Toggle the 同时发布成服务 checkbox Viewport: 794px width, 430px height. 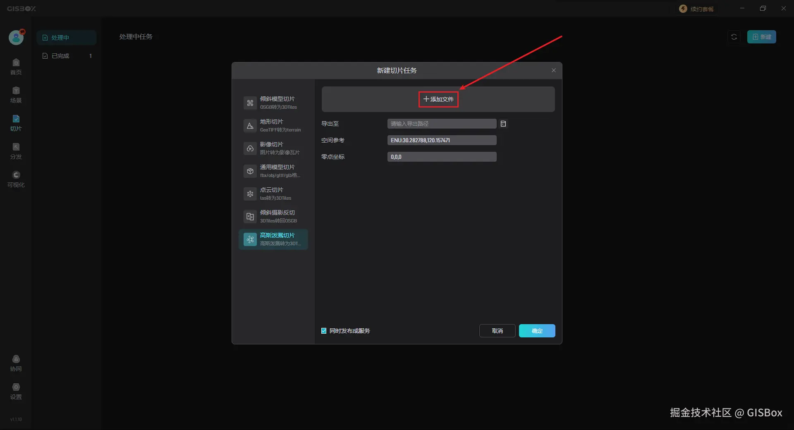point(324,331)
